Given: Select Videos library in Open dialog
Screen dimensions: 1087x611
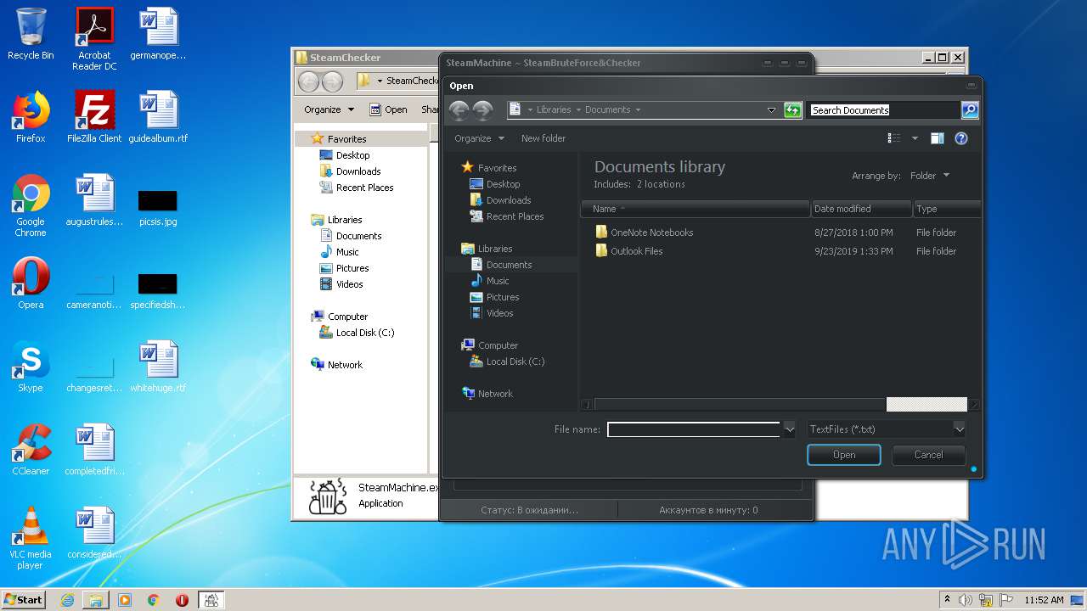Looking at the screenshot, I should click(492, 313).
